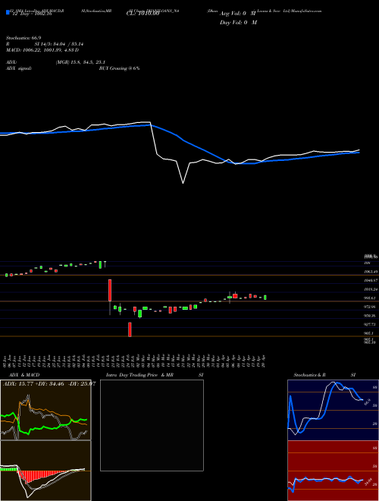This screenshot has height=501, width=379.
Task: Select the '12 Day = 1002.16' value
Action: [x=33, y=14]
